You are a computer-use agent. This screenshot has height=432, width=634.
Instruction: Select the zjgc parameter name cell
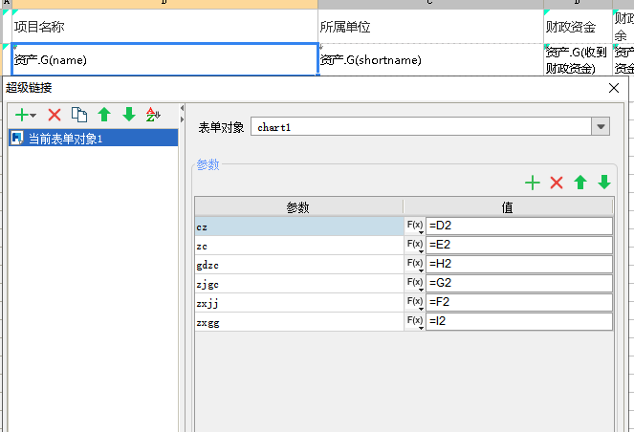pos(299,283)
